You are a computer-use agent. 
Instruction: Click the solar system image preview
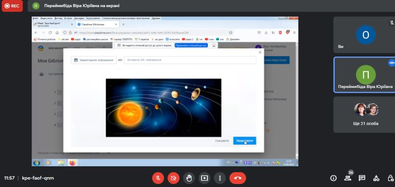pos(163,108)
